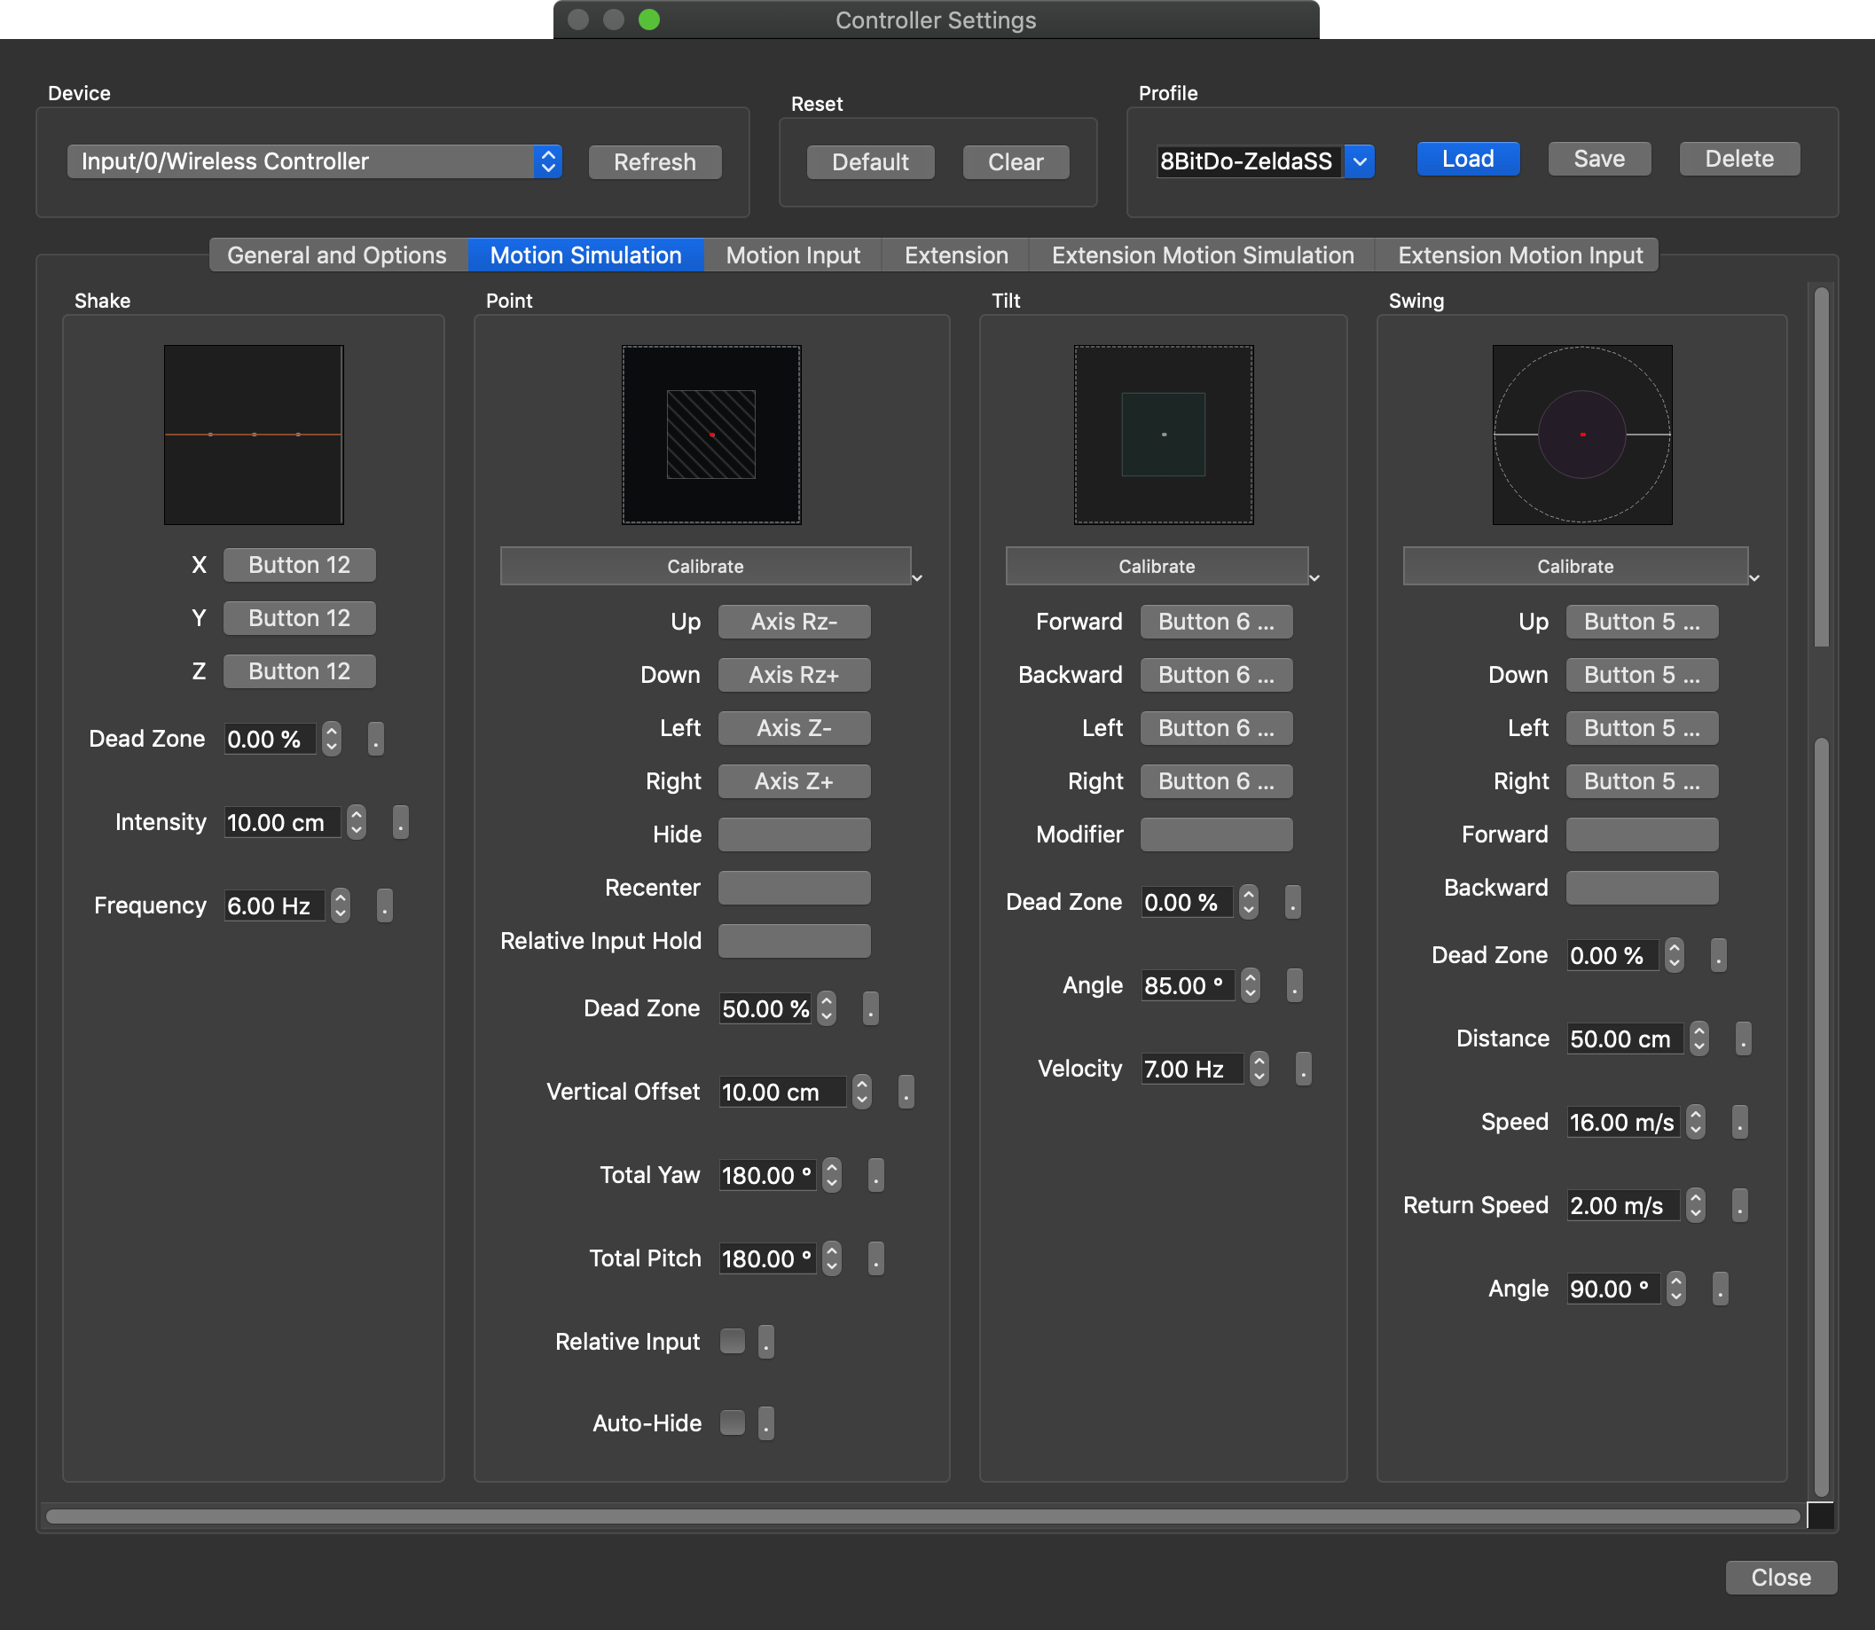
Task: Click the Swing circular indicator graphic
Action: pyautogui.click(x=1581, y=435)
